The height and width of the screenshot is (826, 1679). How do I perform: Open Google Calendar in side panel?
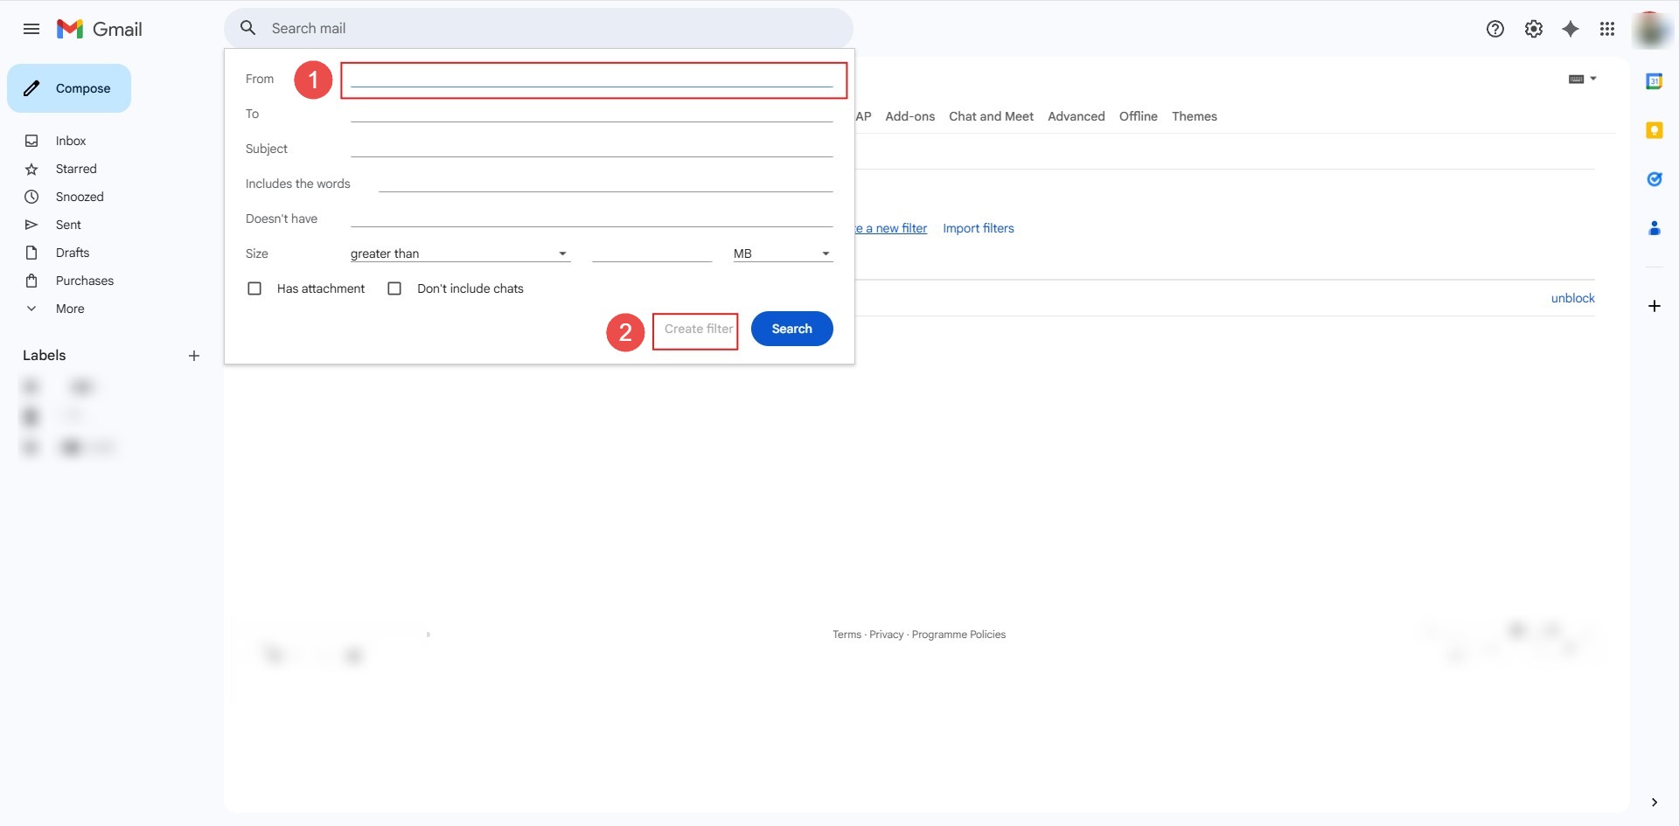(1654, 81)
